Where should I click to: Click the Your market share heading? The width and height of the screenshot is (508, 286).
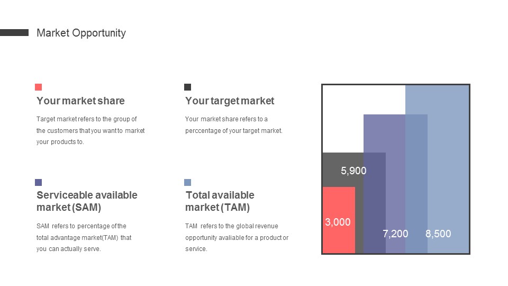click(80, 101)
